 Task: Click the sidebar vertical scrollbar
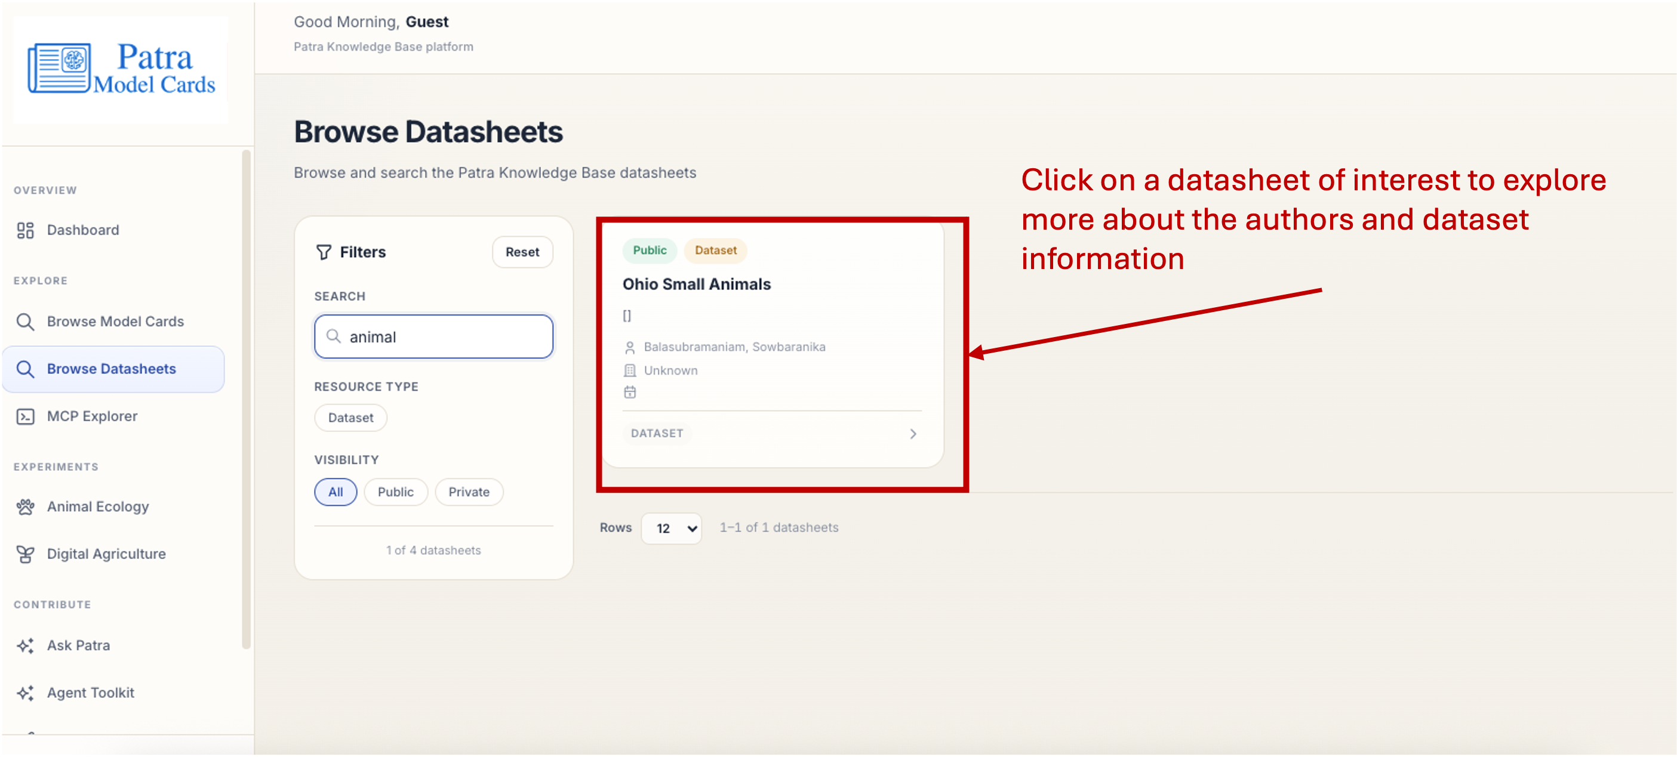click(246, 400)
